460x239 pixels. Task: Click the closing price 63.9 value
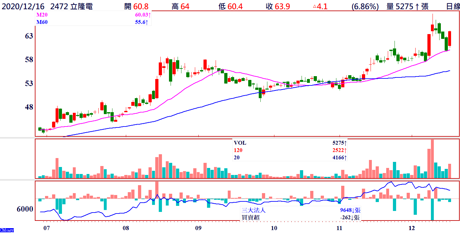tap(281, 6)
